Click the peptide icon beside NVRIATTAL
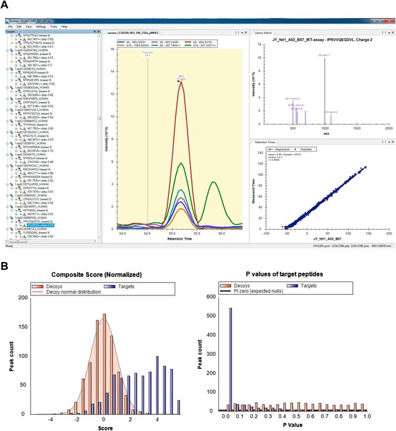This screenshot has height=431, width=396. pos(19,188)
